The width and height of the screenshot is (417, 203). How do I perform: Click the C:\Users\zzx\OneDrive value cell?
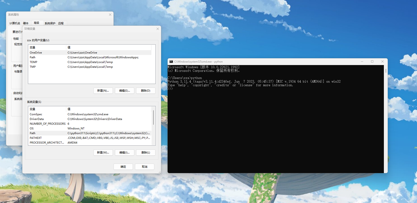(82, 53)
